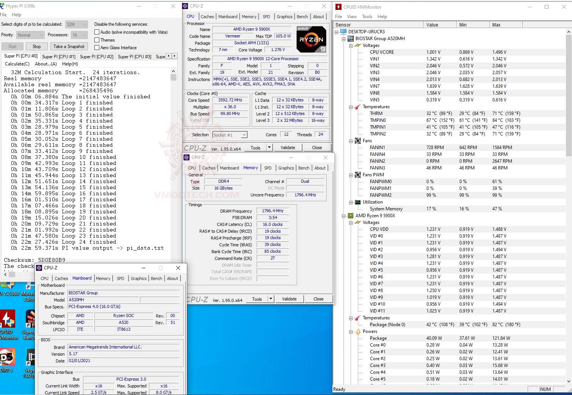Select the BIOSTAR Group A520MH motherboard icon

click(351, 39)
